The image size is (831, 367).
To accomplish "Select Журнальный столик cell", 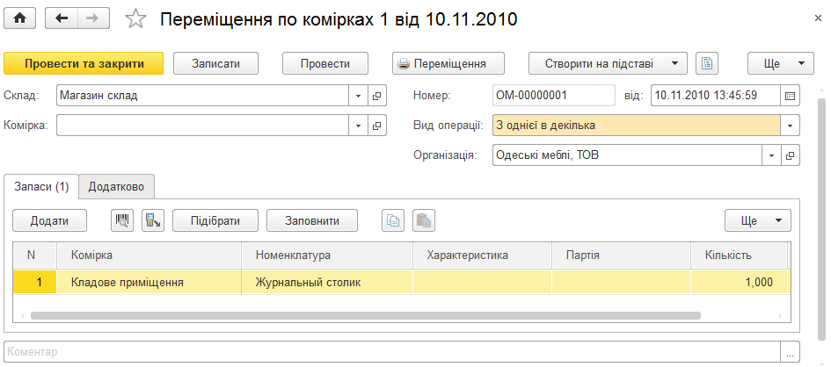I will [327, 283].
